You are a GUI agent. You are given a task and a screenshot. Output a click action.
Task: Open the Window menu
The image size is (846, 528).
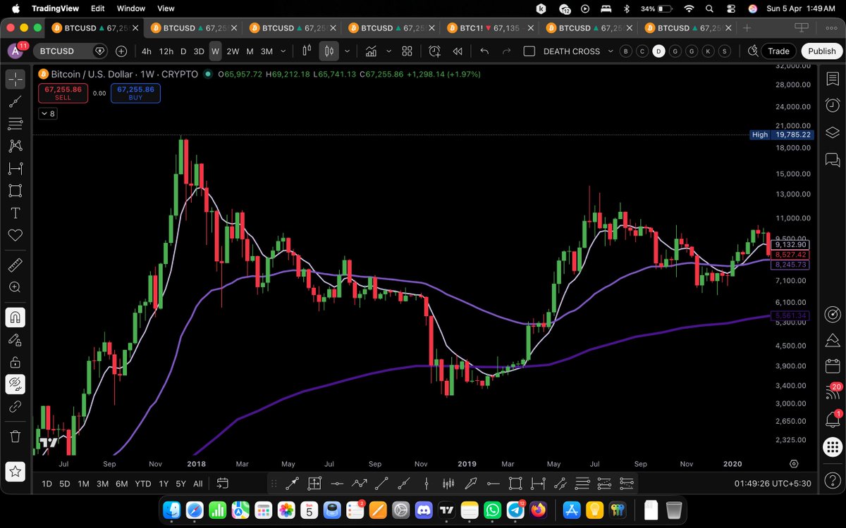tap(130, 8)
